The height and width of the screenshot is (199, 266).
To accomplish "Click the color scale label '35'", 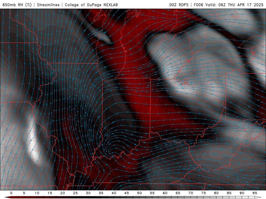I will pos(101,193).
